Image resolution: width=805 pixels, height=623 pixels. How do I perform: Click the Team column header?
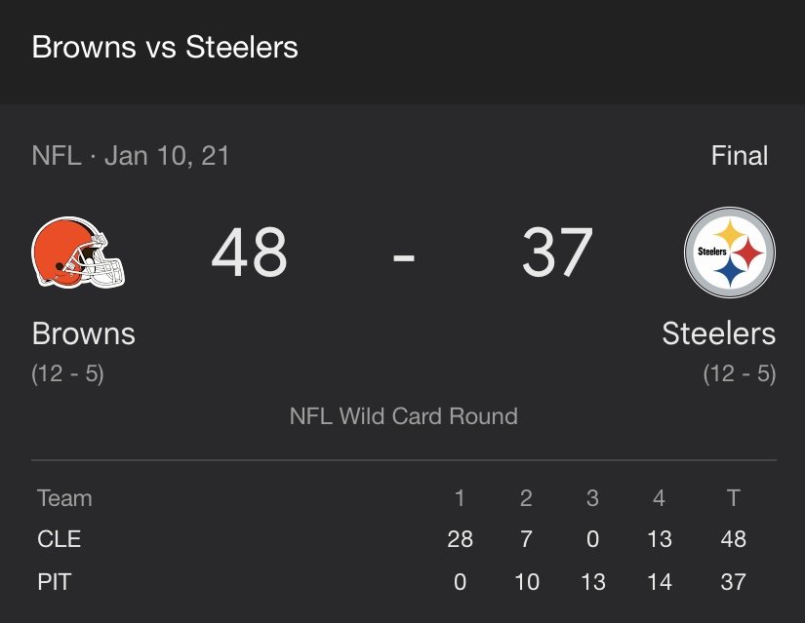pos(64,498)
